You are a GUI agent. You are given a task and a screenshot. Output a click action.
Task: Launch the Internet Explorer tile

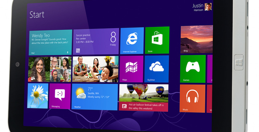click(x=132, y=41)
